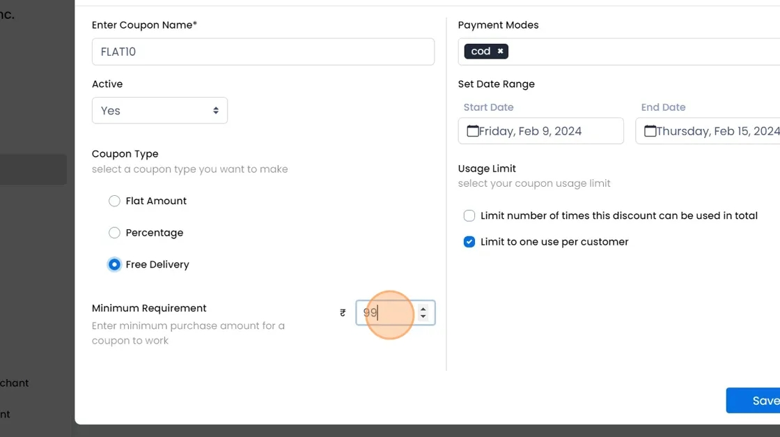The image size is (780, 437).
Task: Click the End Date calendar icon
Action: (x=650, y=131)
